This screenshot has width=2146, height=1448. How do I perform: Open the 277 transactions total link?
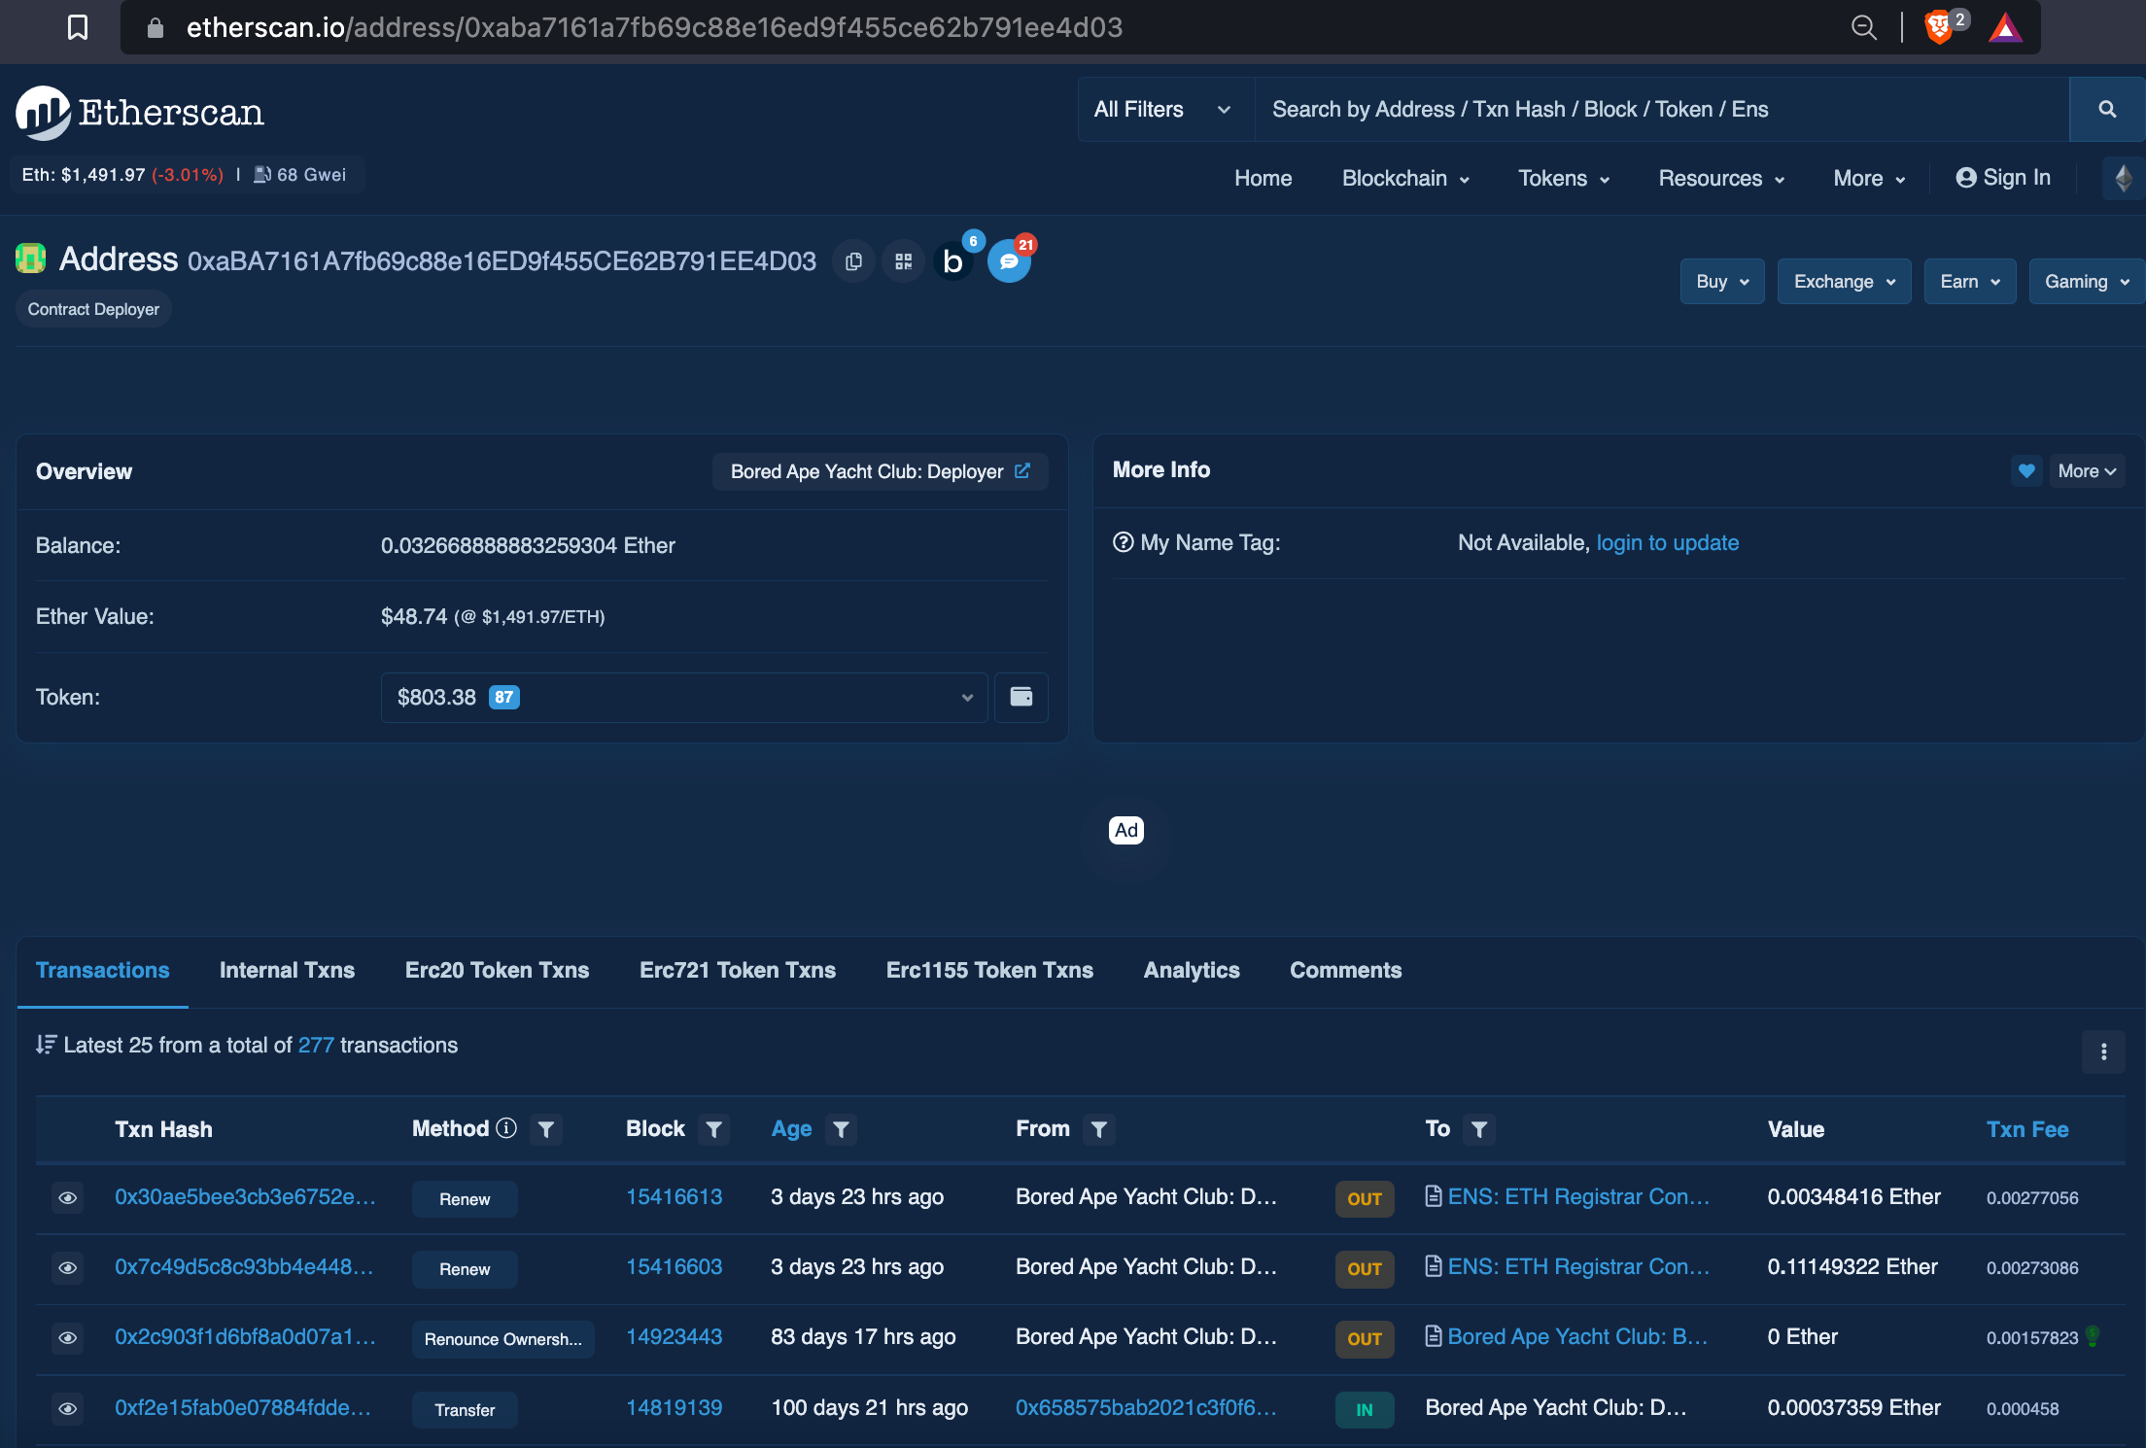click(316, 1045)
